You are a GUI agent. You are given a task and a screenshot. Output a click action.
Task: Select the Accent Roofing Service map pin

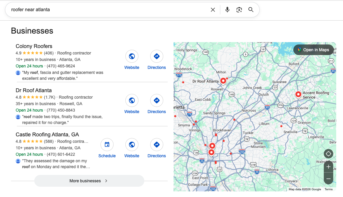pyautogui.click(x=298, y=94)
